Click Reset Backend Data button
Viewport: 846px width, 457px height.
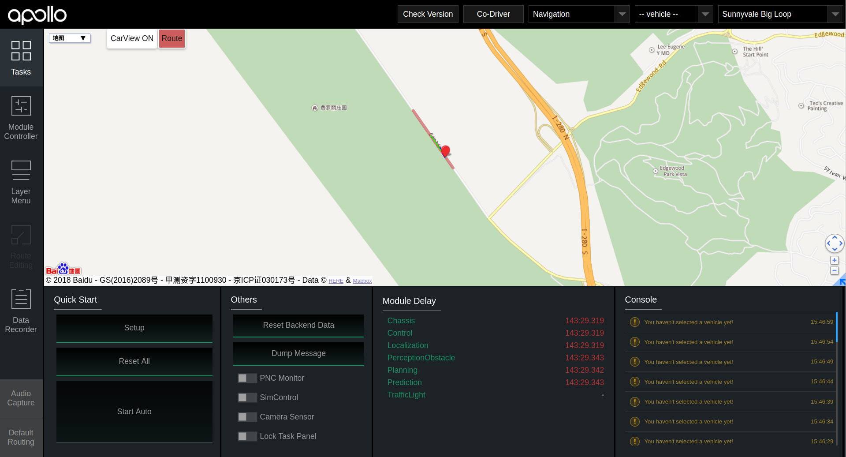298,326
